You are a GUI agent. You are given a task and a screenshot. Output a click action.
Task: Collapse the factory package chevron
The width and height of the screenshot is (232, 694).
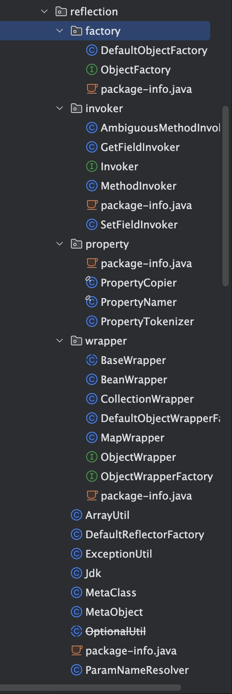coord(60,31)
